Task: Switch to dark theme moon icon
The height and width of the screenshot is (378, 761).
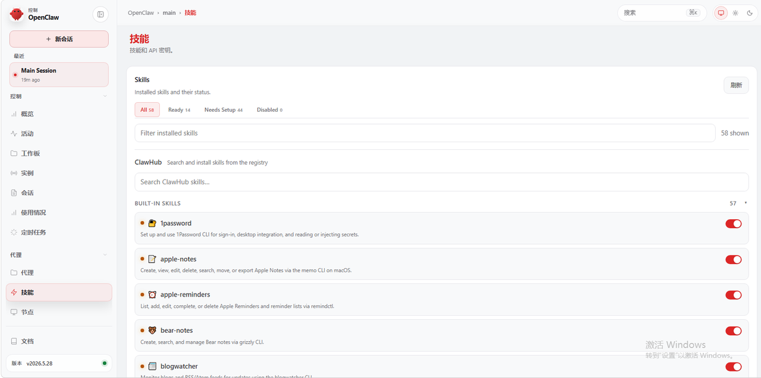Action: click(x=750, y=12)
